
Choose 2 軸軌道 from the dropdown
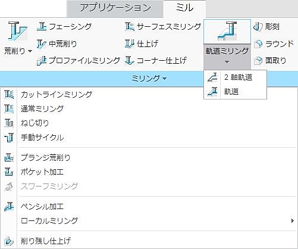235,77
